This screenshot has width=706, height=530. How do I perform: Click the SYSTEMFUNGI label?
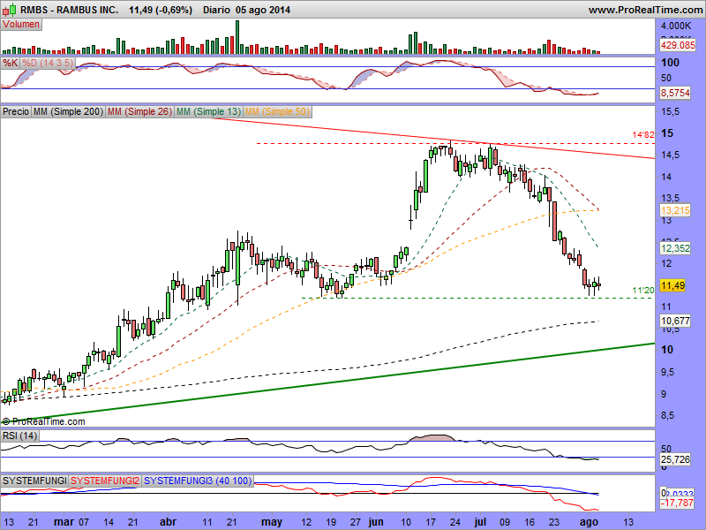34,481
